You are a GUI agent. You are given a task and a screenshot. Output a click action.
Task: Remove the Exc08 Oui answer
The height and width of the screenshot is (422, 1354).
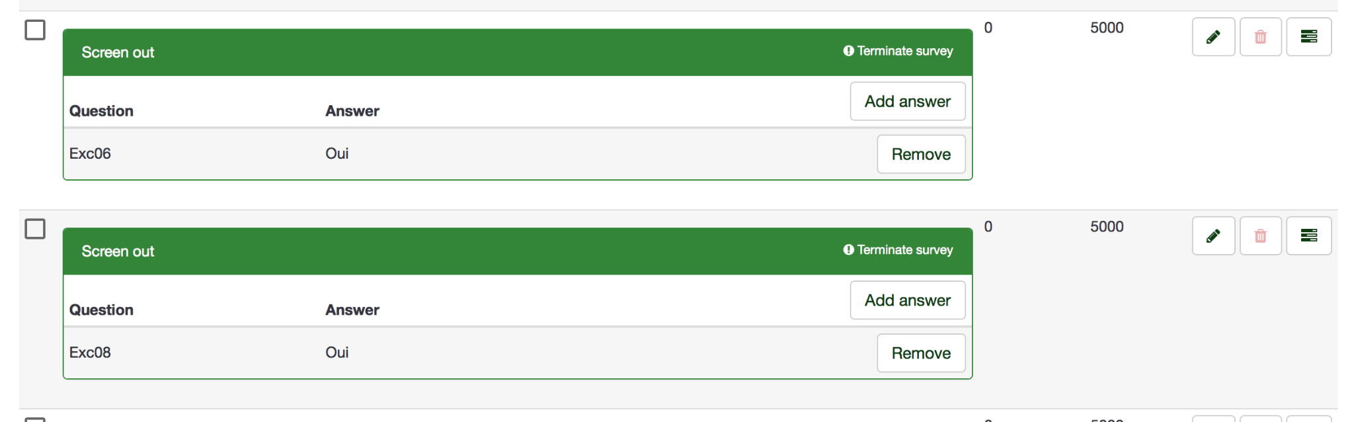pos(921,353)
